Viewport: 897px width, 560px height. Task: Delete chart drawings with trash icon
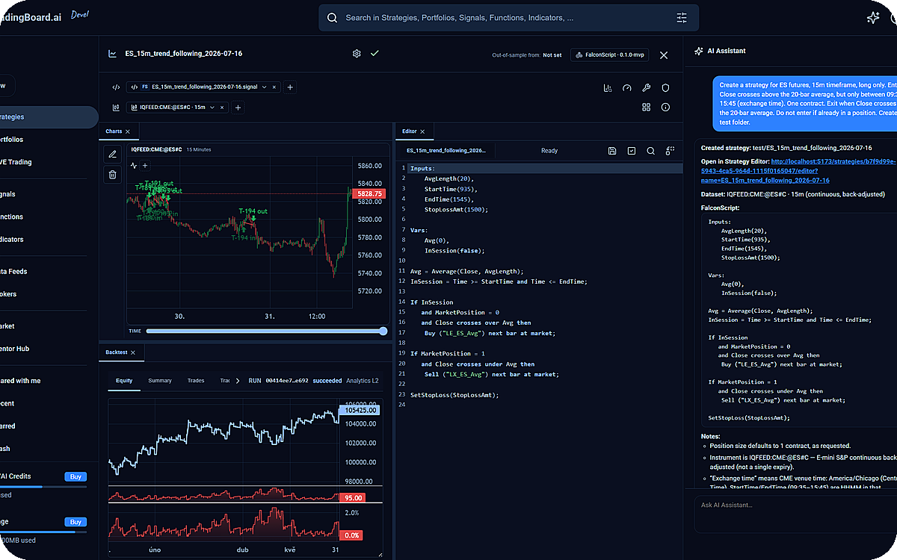tap(112, 175)
